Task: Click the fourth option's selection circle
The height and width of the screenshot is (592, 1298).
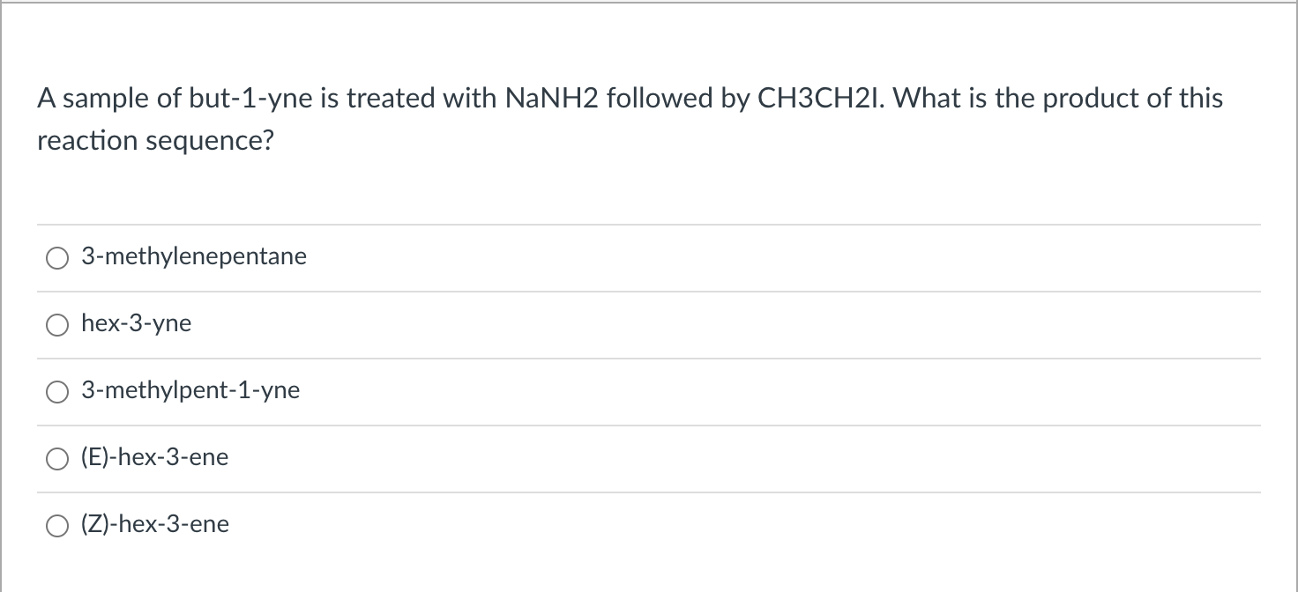Action: [57, 457]
